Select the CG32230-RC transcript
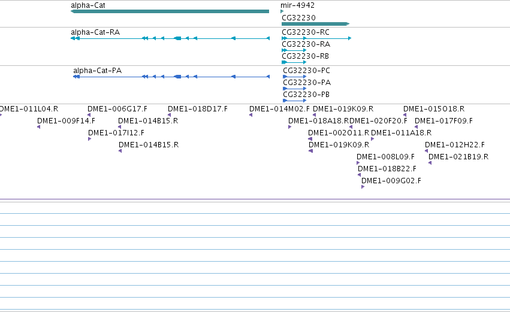Image resolution: width=510 pixels, height=312 pixels. [x=316, y=38]
